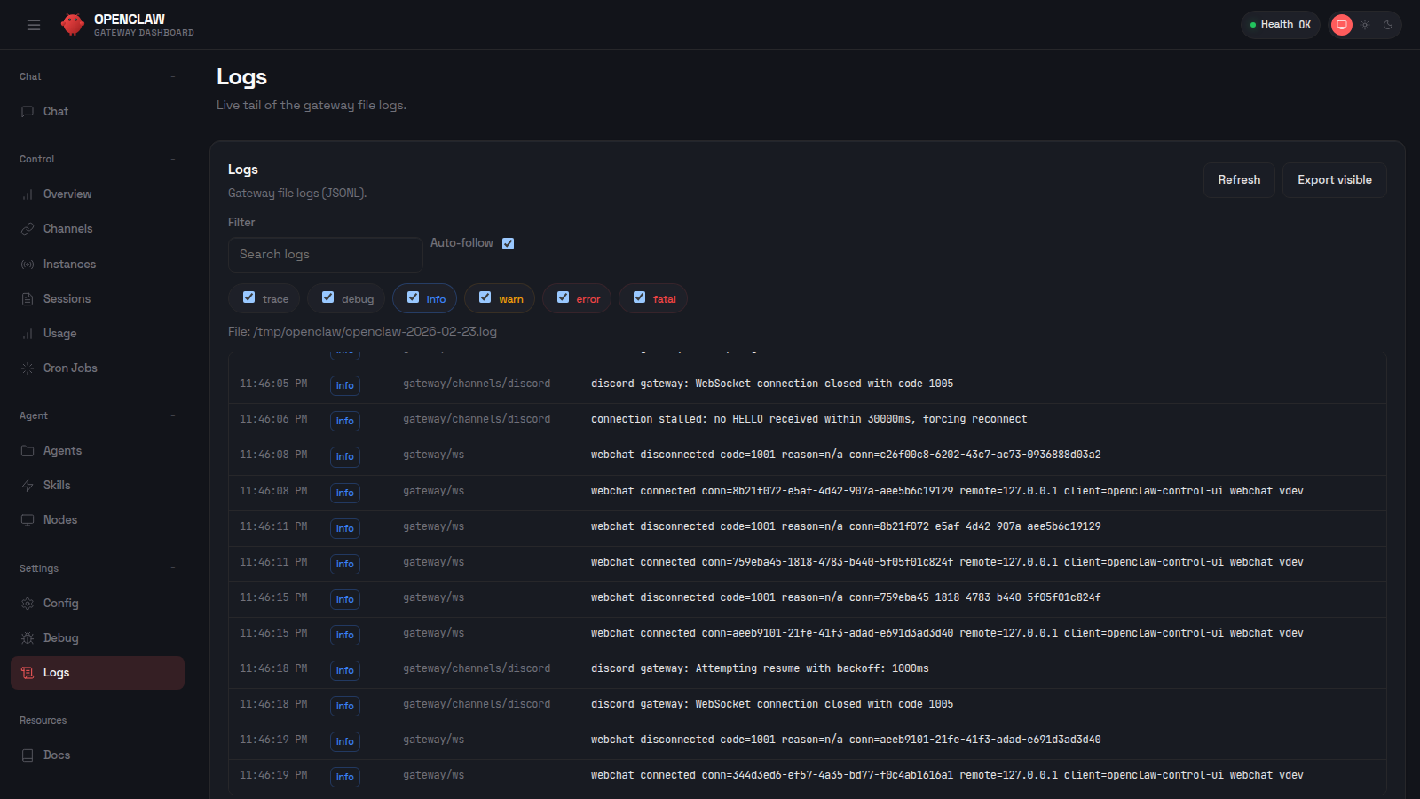Click the Channels link icon
Screen dimensions: 1420x799
click(29, 228)
